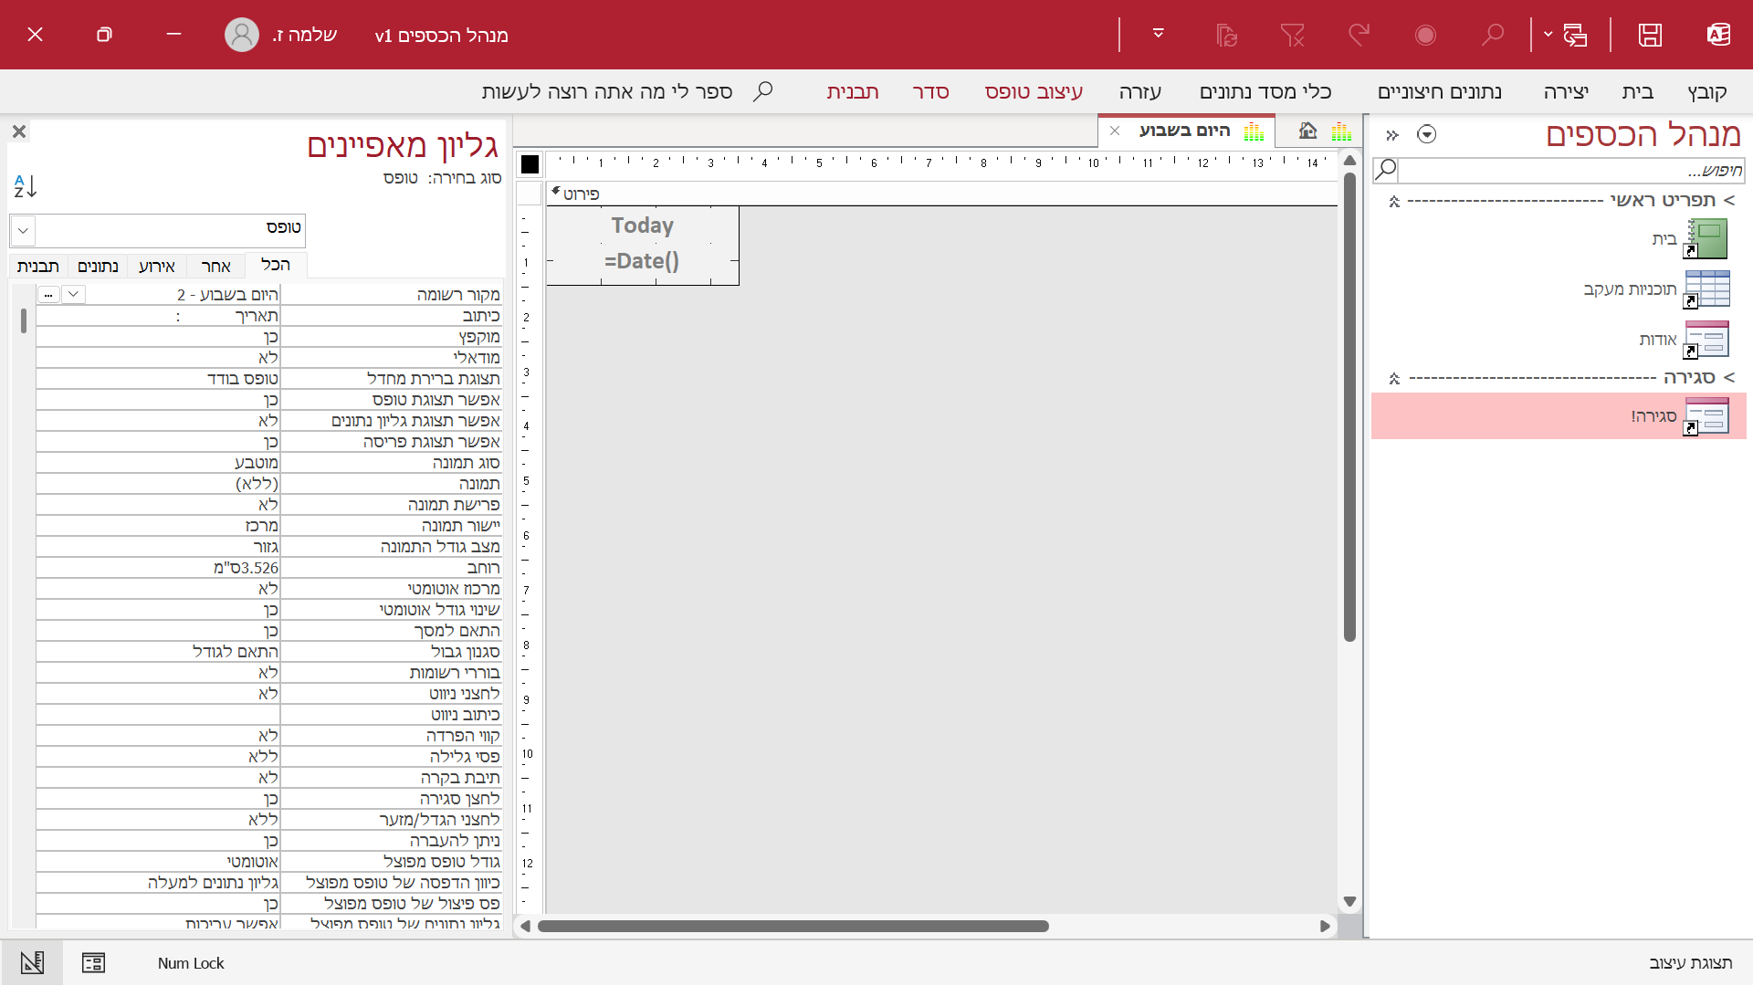Click the סגנון גבול value התאם לגודל

pos(158,652)
